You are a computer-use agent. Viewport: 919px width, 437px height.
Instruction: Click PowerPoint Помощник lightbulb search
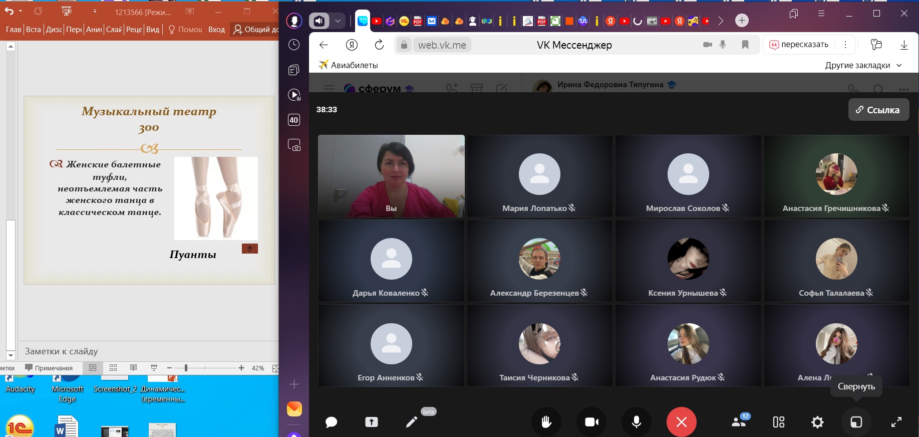(x=185, y=30)
